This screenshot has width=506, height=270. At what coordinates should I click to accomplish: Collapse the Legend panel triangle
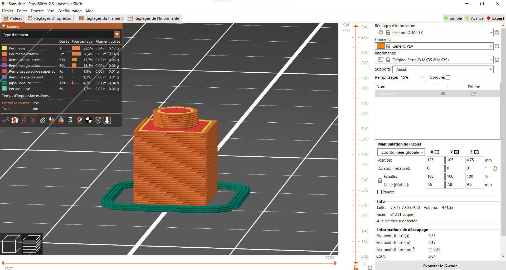(4, 26)
